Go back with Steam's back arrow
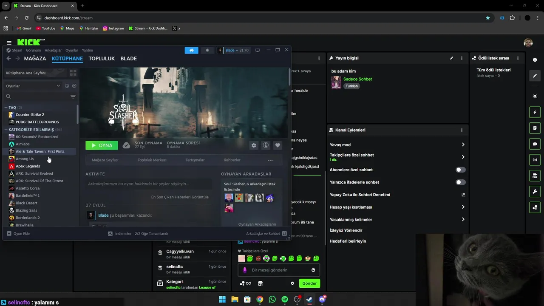This screenshot has height=306, width=544. 8,59
